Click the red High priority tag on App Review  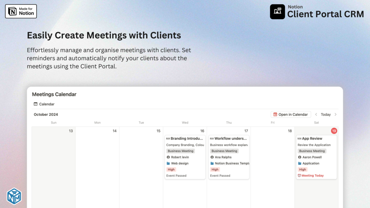tap(302, 169)
